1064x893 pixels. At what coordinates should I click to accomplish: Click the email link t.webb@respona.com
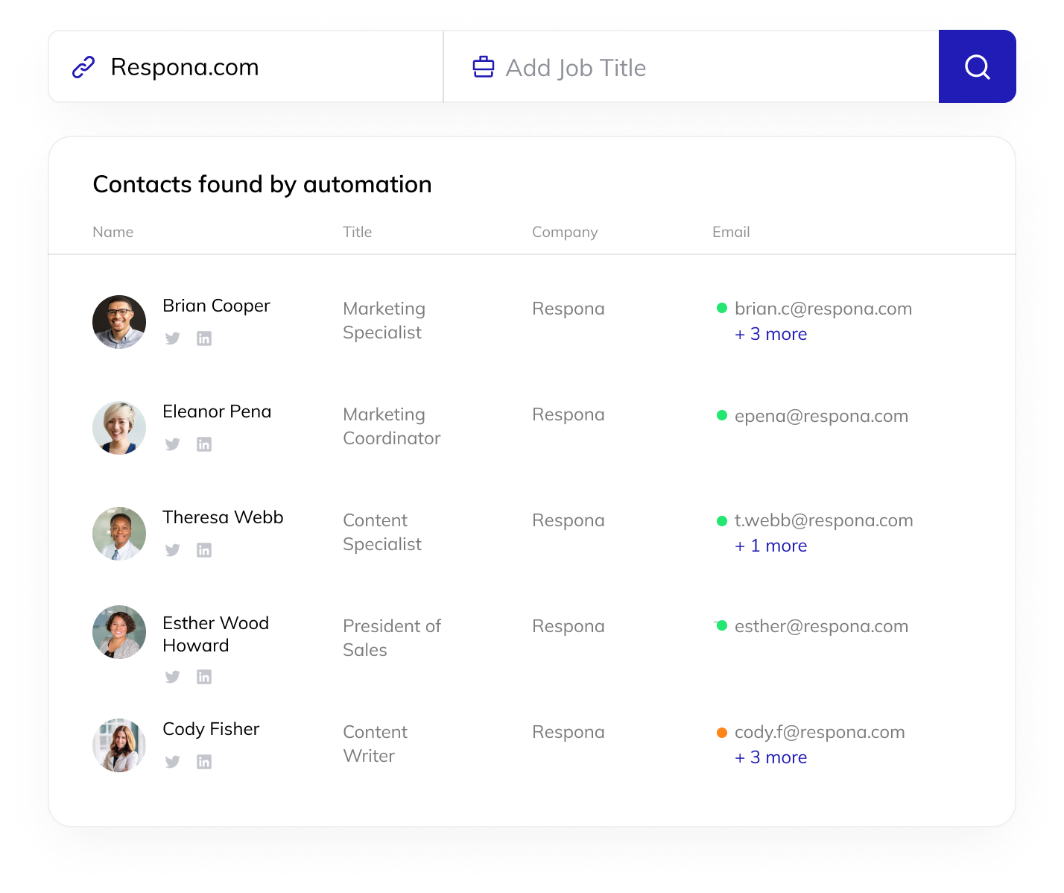tap(823, 520)
